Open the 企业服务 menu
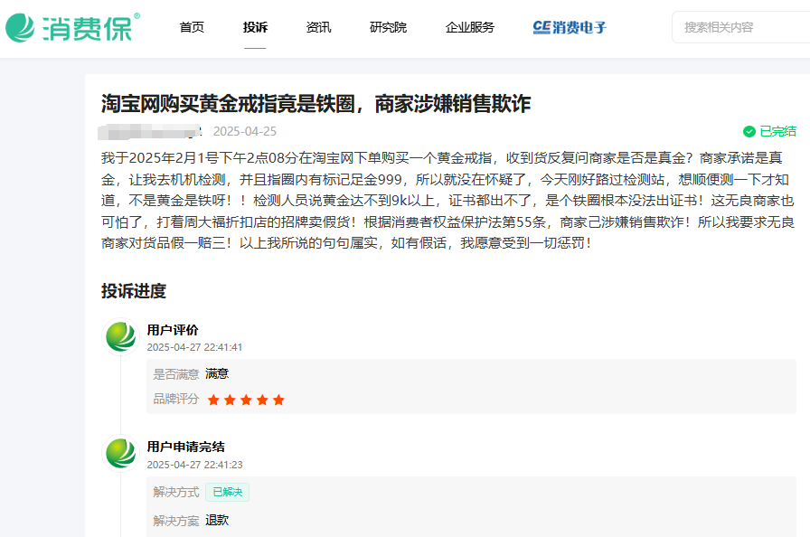This screenshot has width=810, height=537. [469, 27]
